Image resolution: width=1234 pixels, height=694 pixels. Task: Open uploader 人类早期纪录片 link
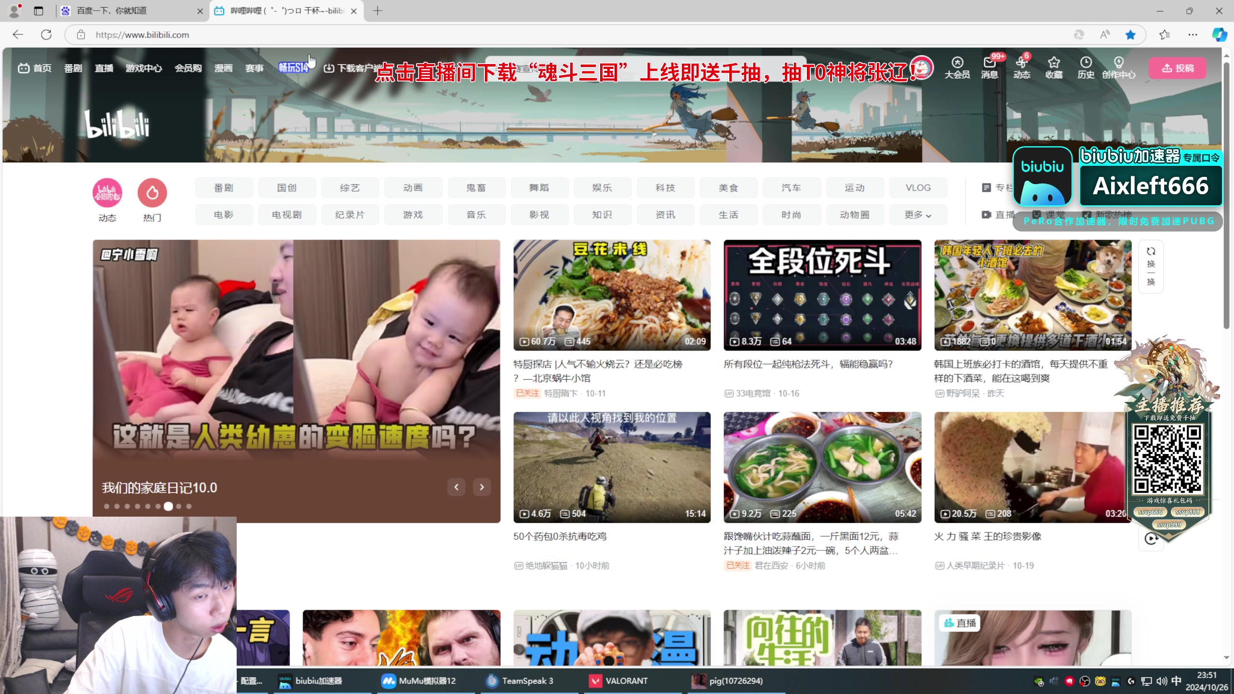pos(975,565)
